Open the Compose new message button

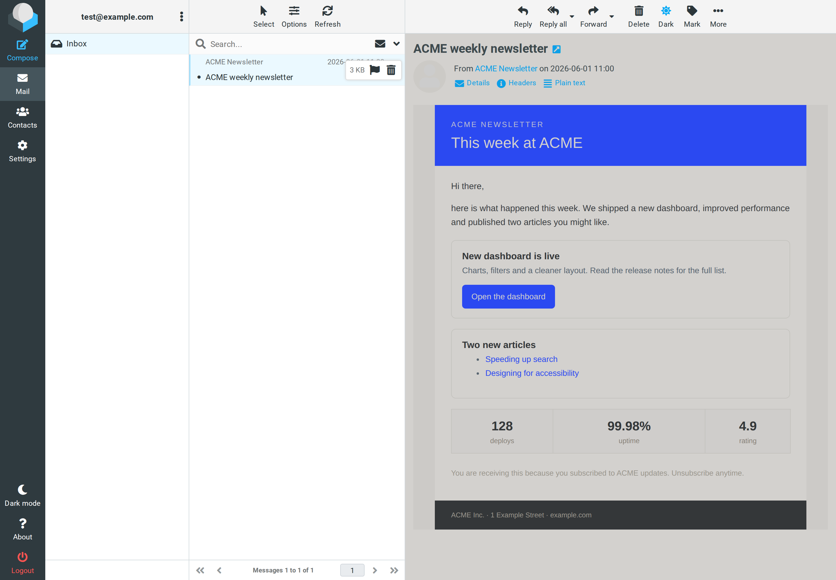pyautogui.click(x=22, y=50)
